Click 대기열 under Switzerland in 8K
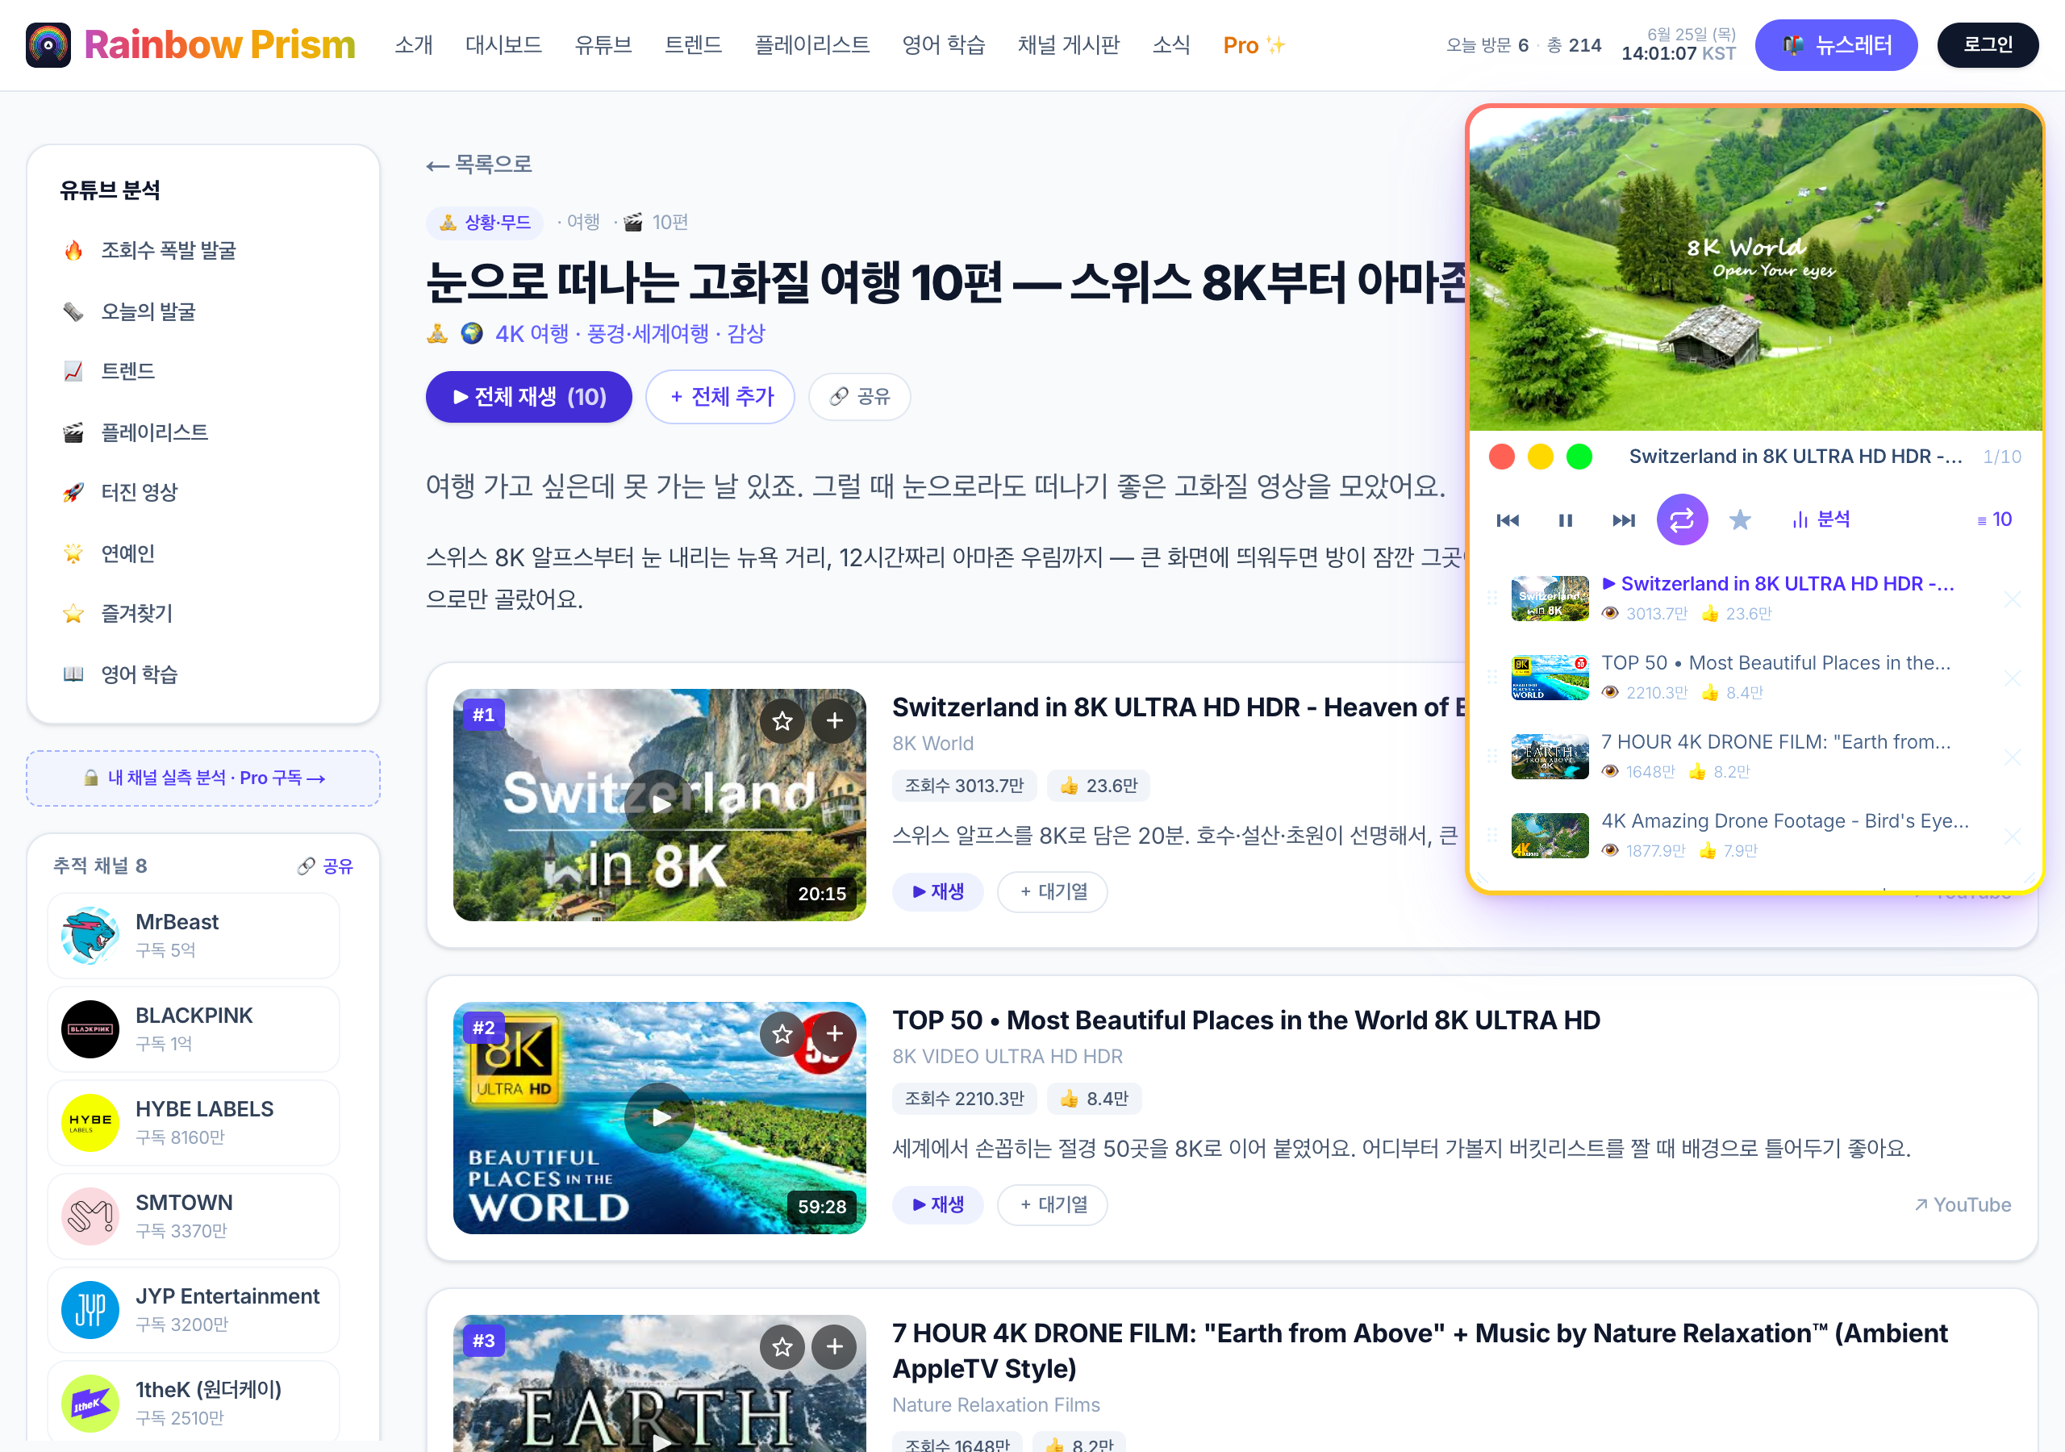Screen dimensions: 2065x1452 [1053, 891]
